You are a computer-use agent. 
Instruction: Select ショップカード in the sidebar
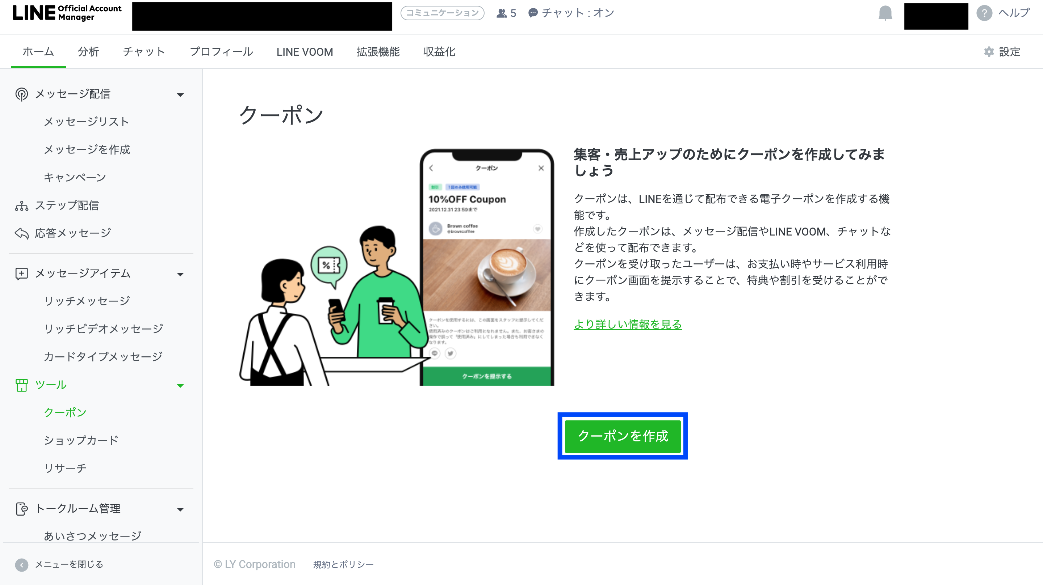pos(81,440)
